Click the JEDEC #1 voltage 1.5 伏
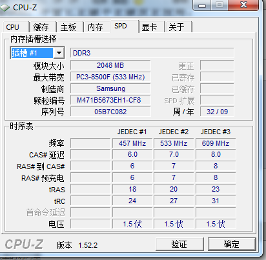The width and height of the screenshot is (266, 260). click(x=132, y=224)
